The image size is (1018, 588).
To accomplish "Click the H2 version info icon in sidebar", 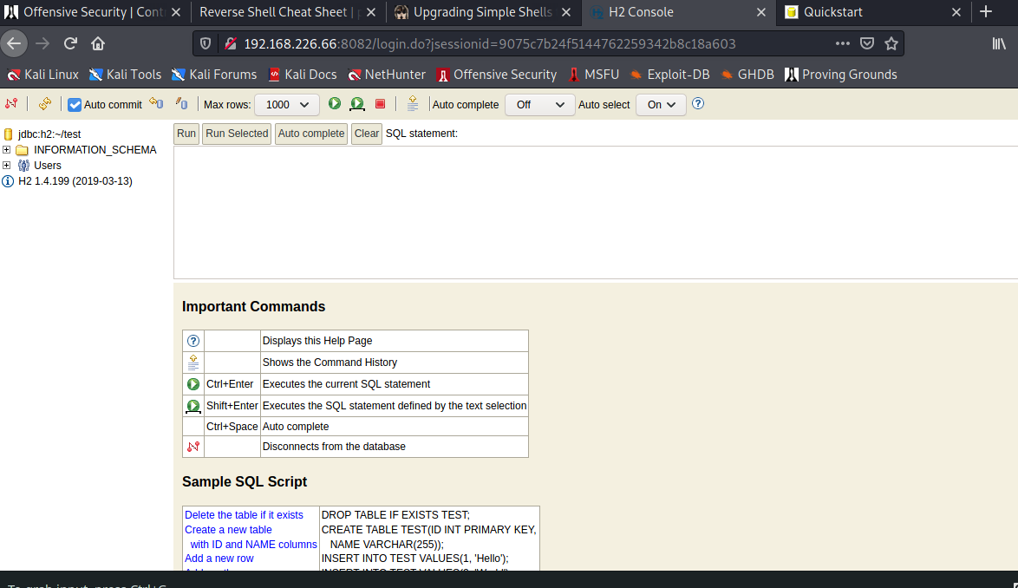I will tap(8, 180).
